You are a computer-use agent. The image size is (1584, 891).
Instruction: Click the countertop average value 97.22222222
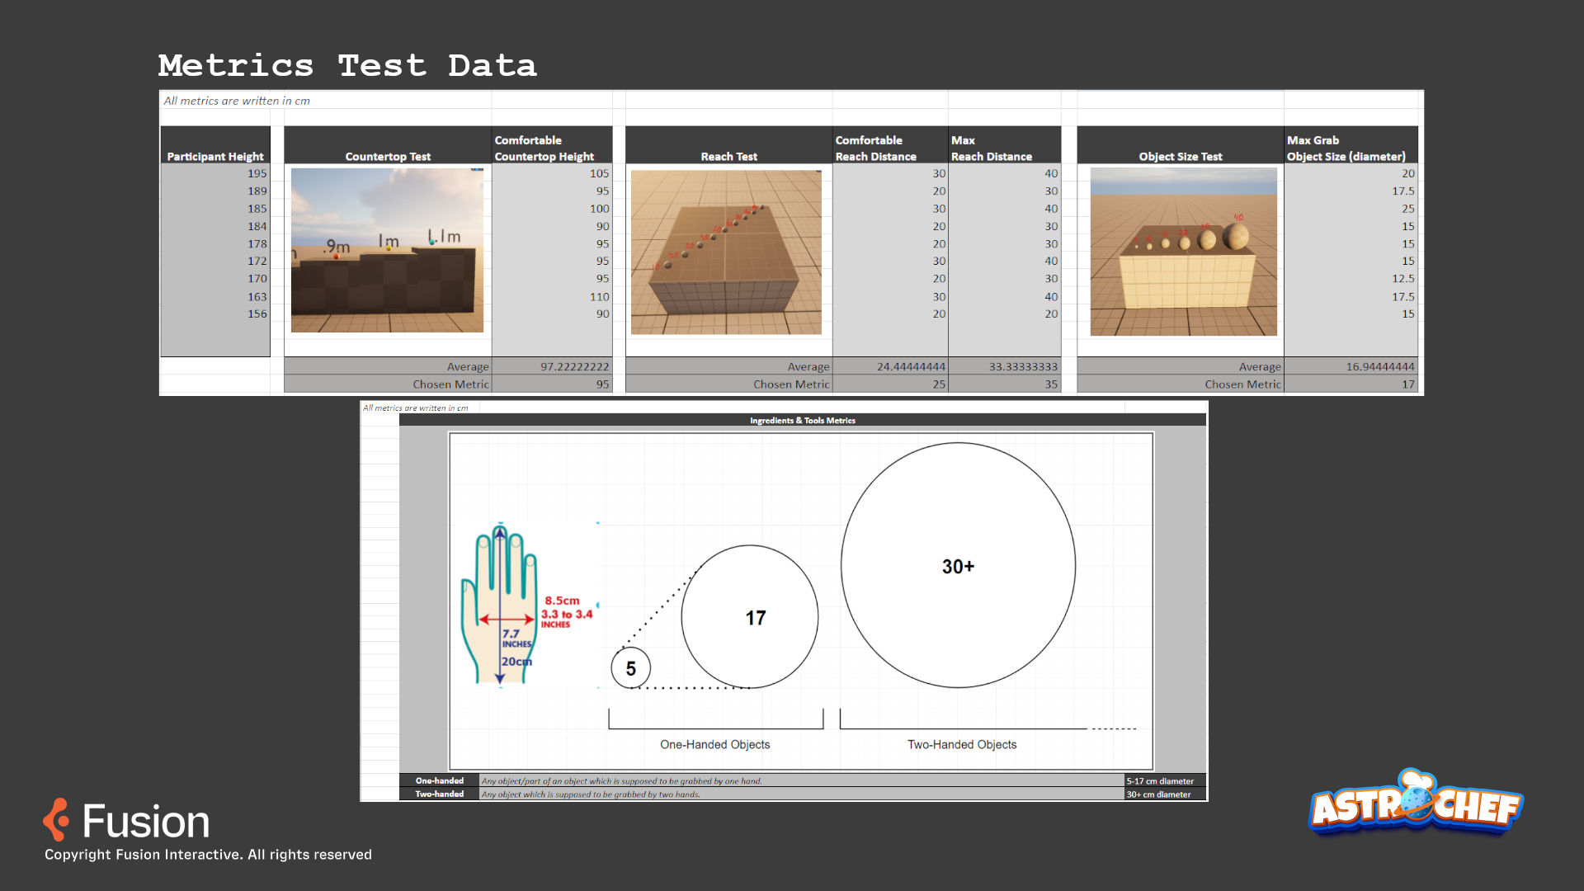575,366
